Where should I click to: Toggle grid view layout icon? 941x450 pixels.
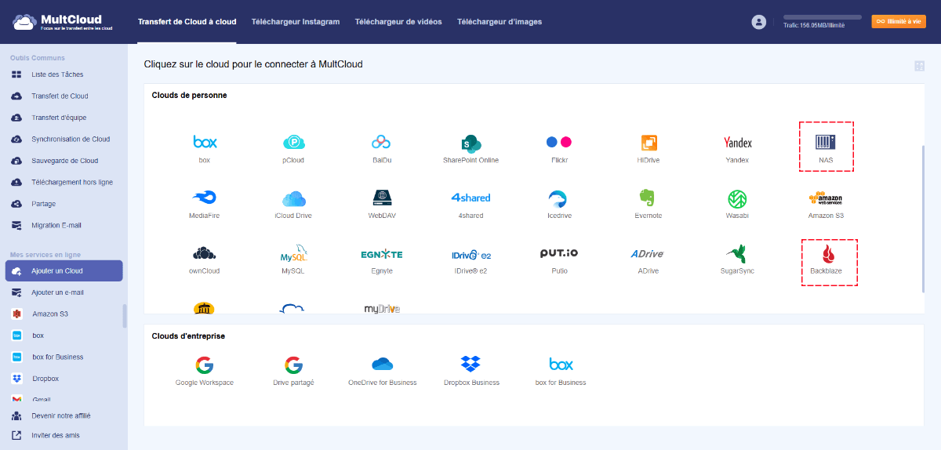[x=919, y=67]
